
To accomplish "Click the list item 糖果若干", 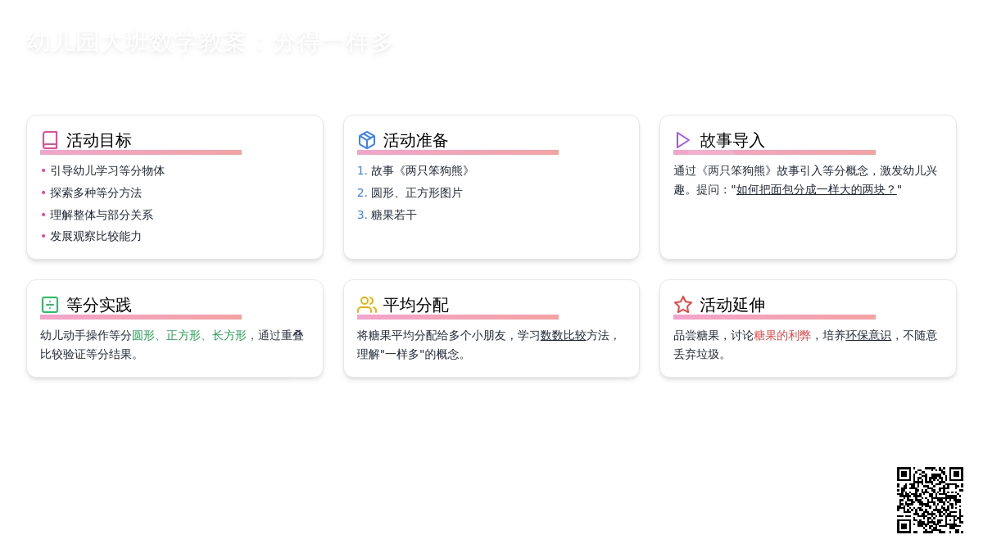I will (392, 215).
